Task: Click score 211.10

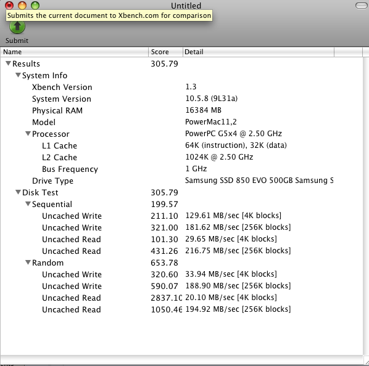Action: 164,216
